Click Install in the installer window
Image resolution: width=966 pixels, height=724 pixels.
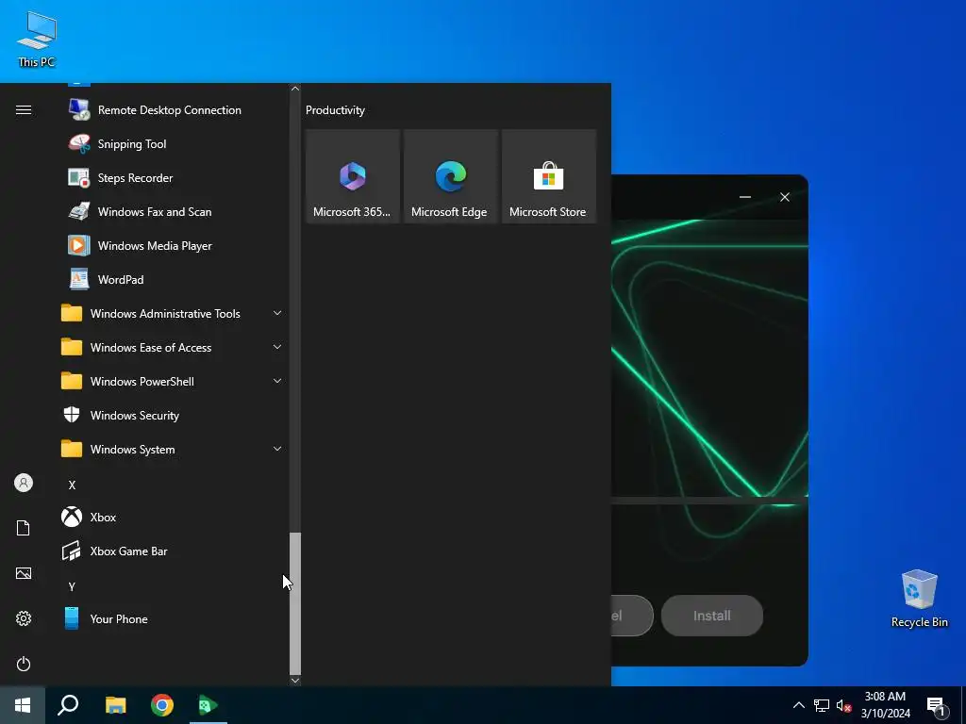(x=711, y=616)
